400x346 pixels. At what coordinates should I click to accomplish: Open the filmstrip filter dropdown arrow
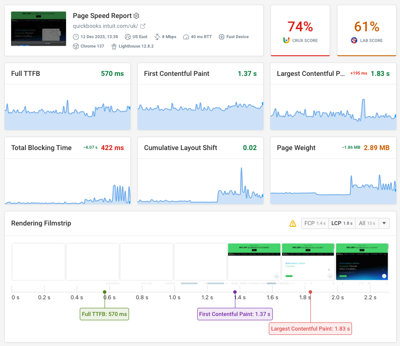click(384, 223)
